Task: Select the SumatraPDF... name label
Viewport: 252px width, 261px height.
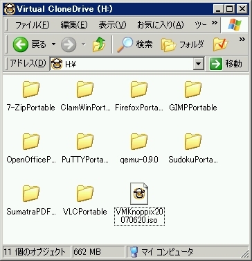Action: [31, 212]
